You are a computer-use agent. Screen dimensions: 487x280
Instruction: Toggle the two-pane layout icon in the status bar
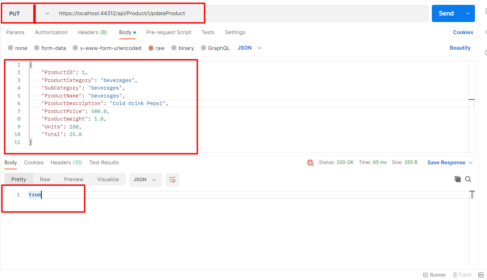coord(481,275)
